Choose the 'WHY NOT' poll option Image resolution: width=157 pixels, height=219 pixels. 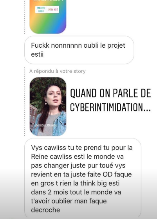point(53,10)
